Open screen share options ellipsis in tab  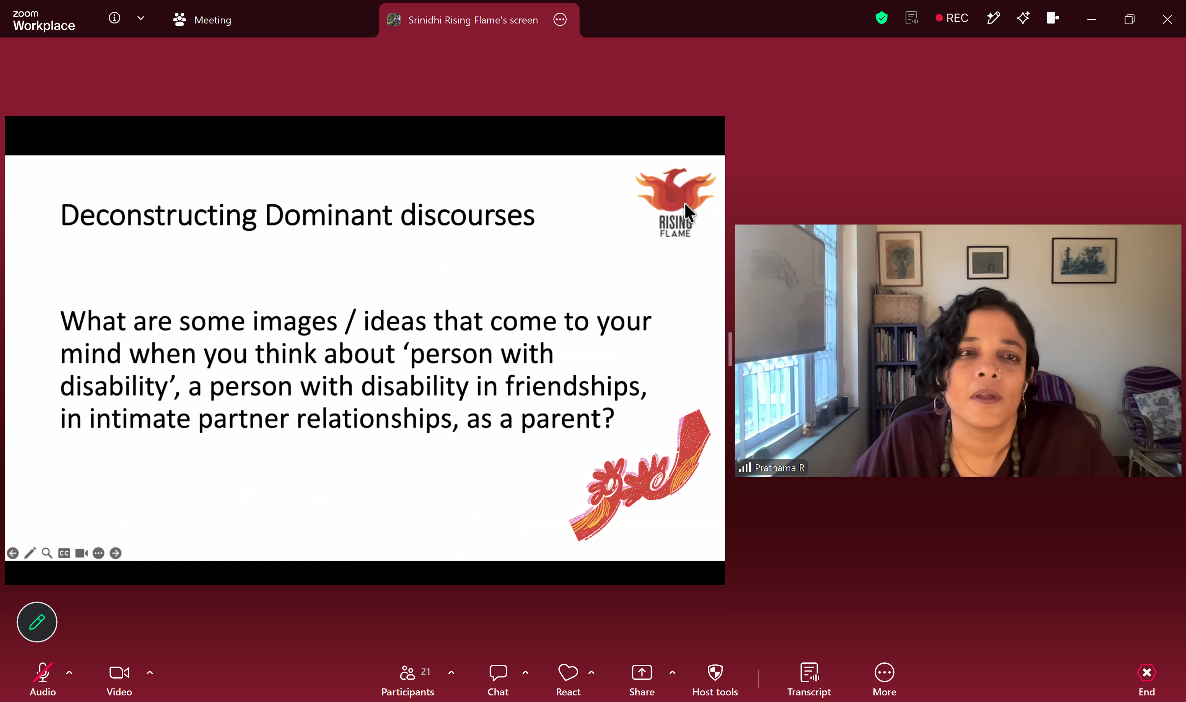[x=560, y=19]
